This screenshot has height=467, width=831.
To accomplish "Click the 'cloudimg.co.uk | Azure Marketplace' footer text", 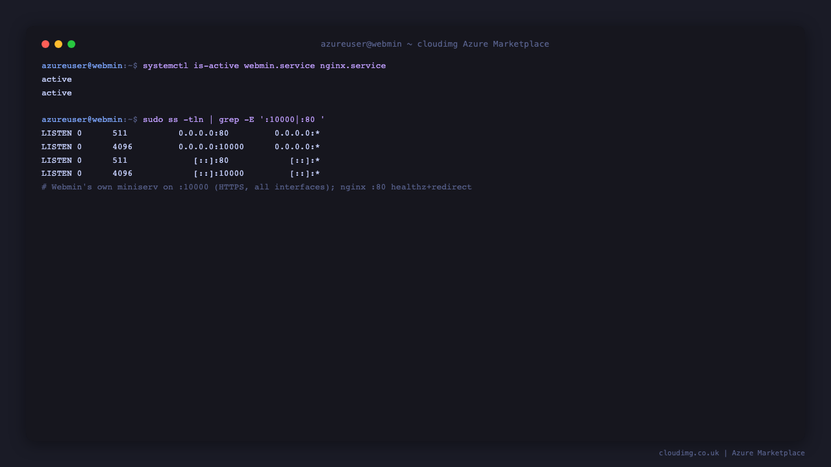I will (732, 453).
